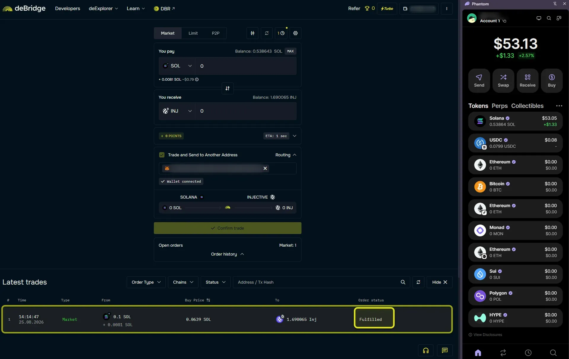Open Receive in Phantom
Image resolution: width=569 pixels, height=359 pixels.
(528, 81)
